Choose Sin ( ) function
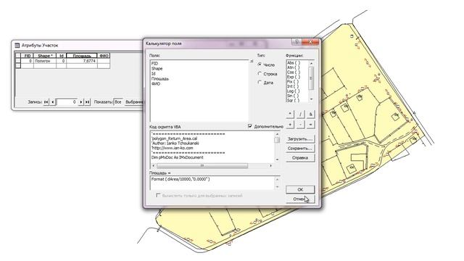The image size is (464, 261). (294, 96)
